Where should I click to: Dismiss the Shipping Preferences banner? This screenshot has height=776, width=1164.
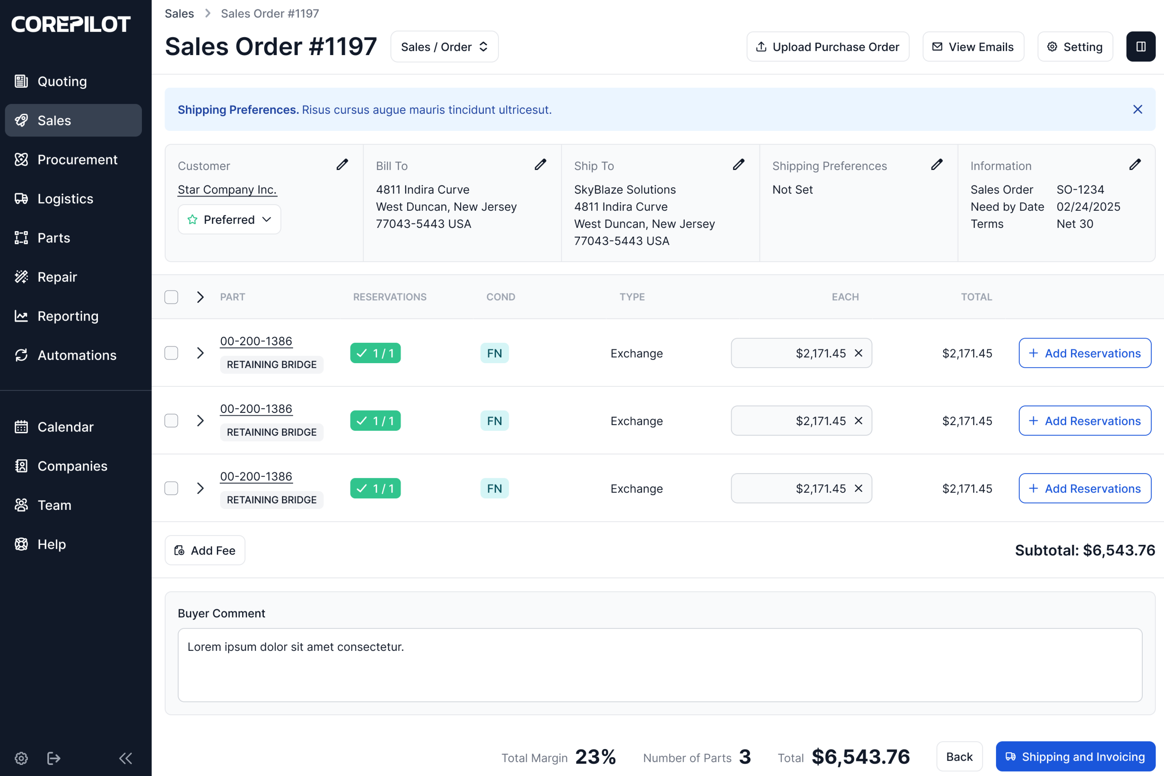point(1137,109)
